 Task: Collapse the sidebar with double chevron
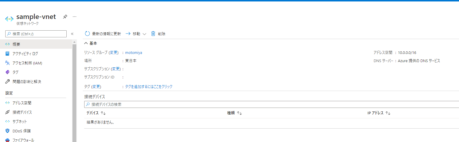[72, 34]
